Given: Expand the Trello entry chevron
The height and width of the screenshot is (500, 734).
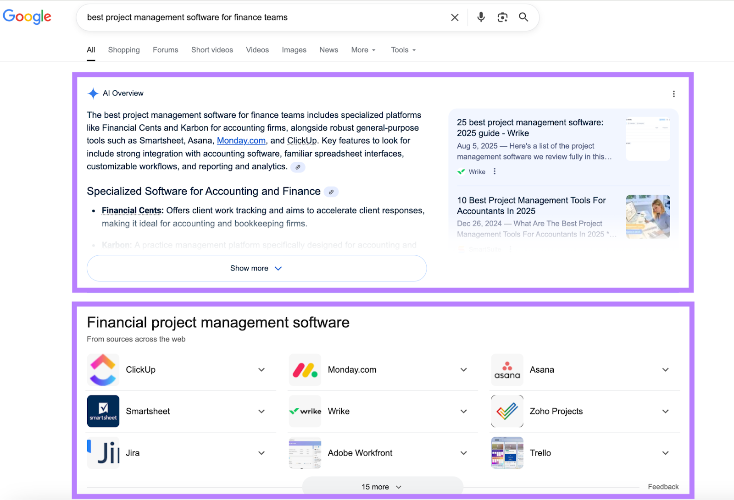Looking at the screenshot, I should [665, 453].
